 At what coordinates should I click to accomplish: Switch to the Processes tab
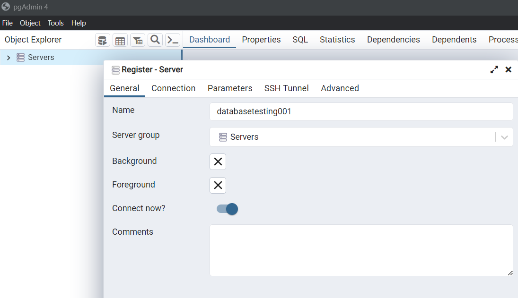tap(503, 40)
